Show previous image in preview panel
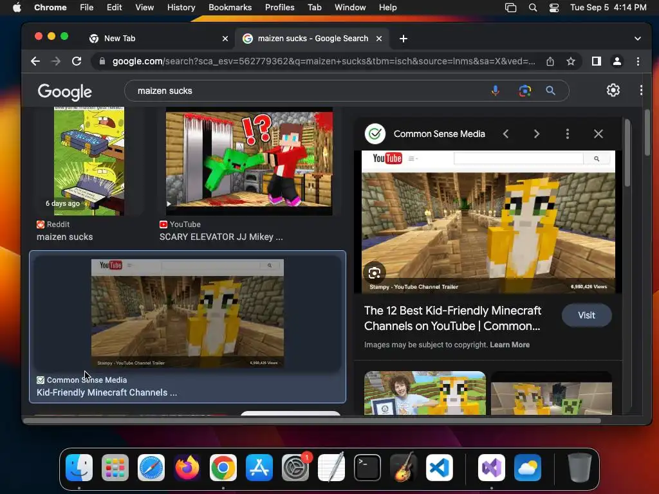Image resolution: width=659 pixels, height=494 pixels. click(x=506, y=134)
